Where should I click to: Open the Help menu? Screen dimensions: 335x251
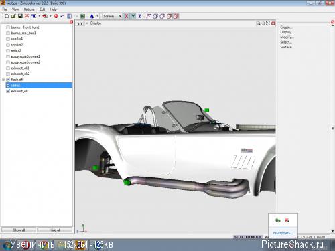pyautogui.click(x=53, y=9)
